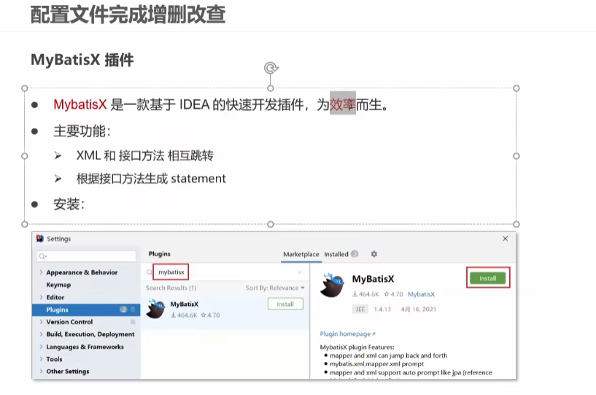Click the IntelliJ logo in the Settings title bar
The image size is (596, 395).
click(x=39, y=239)
